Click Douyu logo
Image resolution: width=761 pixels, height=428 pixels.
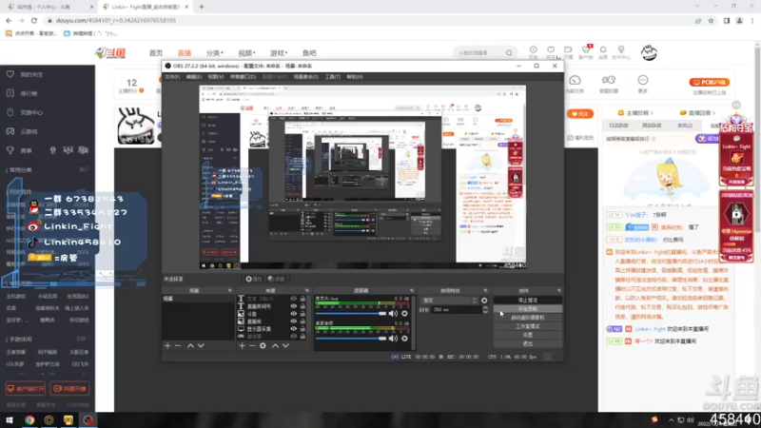110,53
